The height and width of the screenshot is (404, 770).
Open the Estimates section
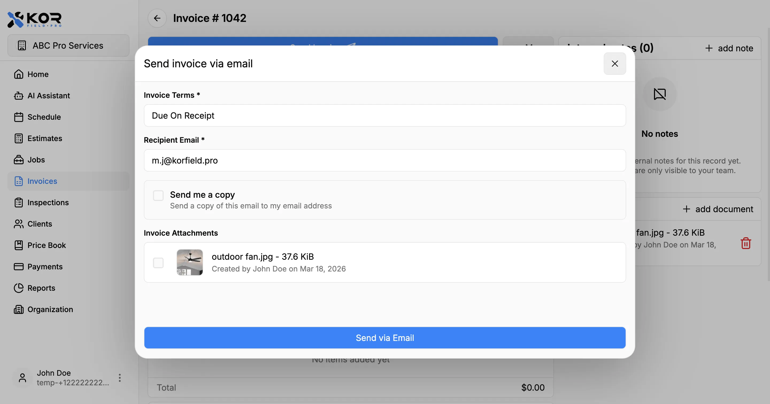[x=45, y=138]
